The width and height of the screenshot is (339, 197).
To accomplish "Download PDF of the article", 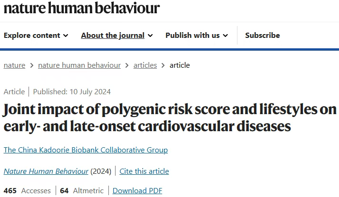I will click(x=137, y=191).
